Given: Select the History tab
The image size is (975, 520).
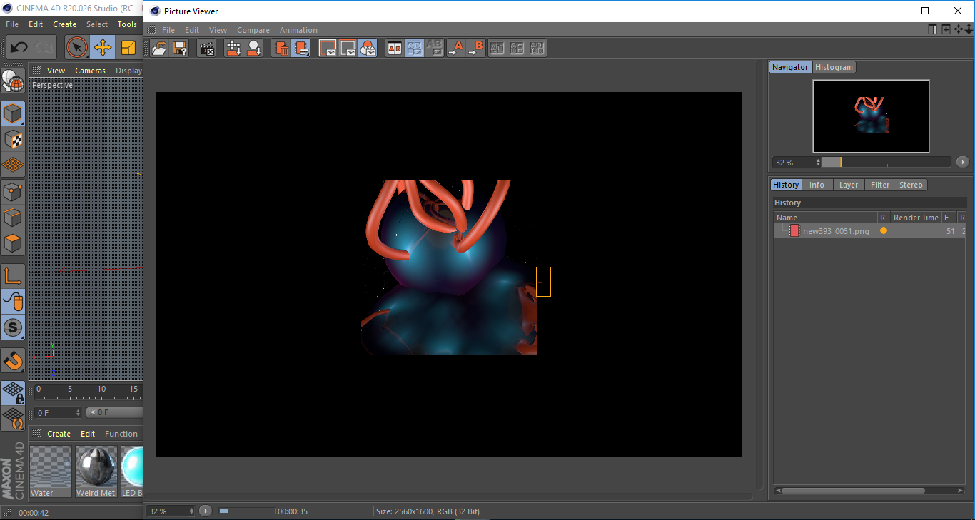Looking at the screenshot, I should pos(786,185).
